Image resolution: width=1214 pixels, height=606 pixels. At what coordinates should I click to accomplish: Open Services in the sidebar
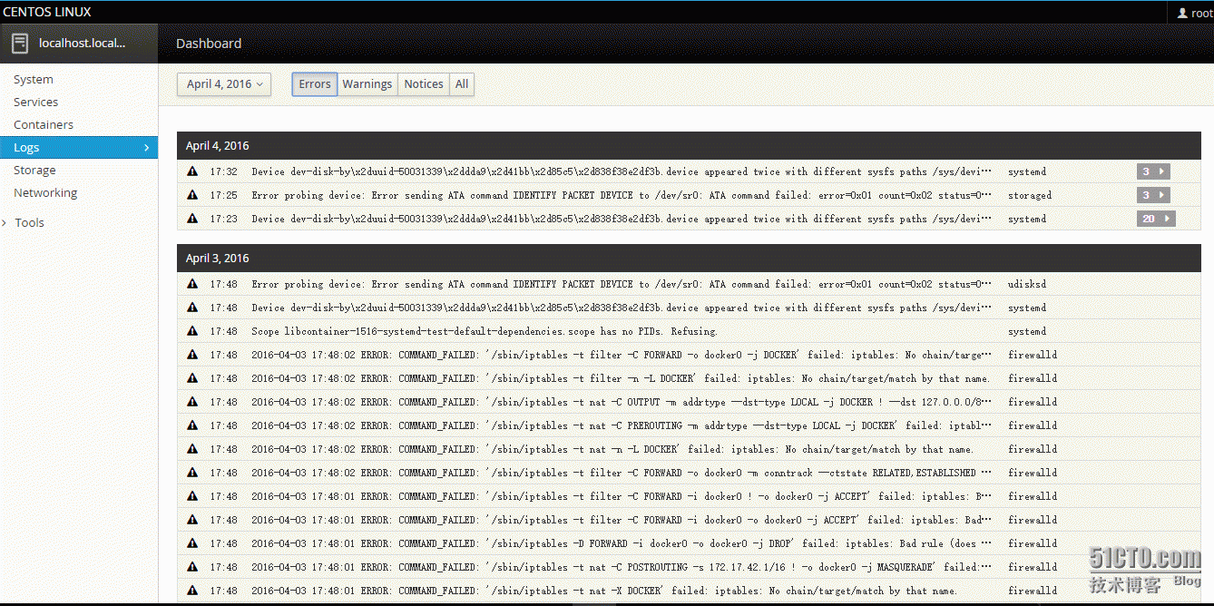(x=35, y=103)
